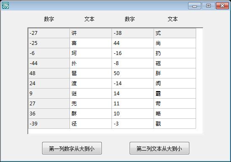
Task: Minimize the window
Action: tap(194, 6)
